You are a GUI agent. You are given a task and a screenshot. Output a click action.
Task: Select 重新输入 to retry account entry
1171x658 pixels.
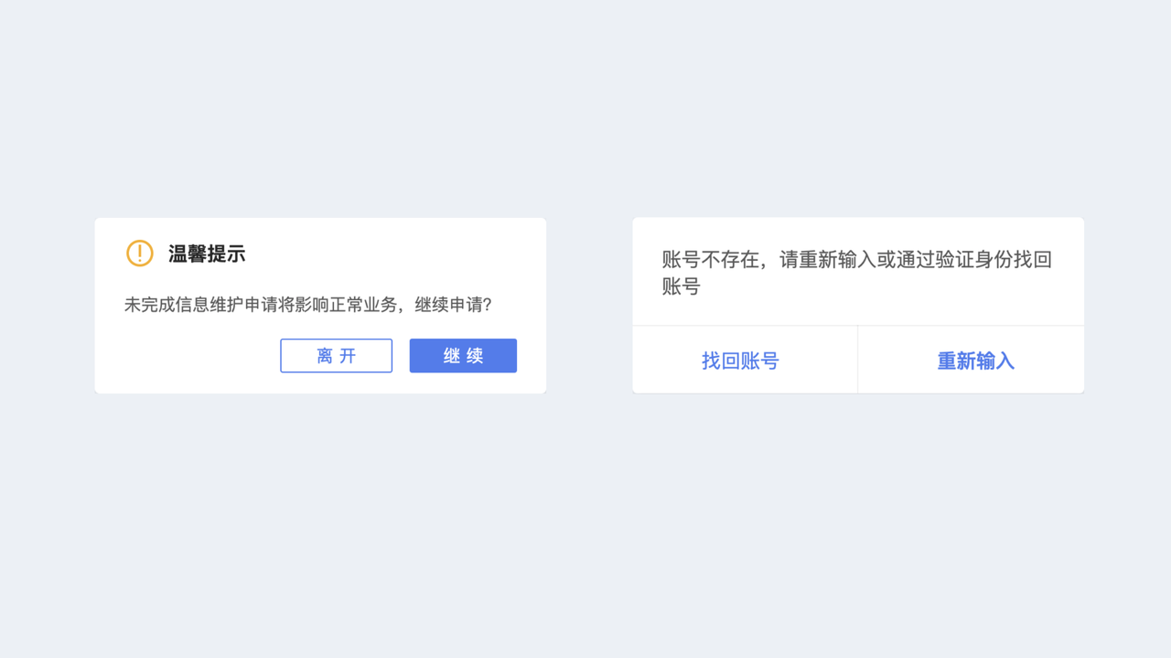(975, 361)
